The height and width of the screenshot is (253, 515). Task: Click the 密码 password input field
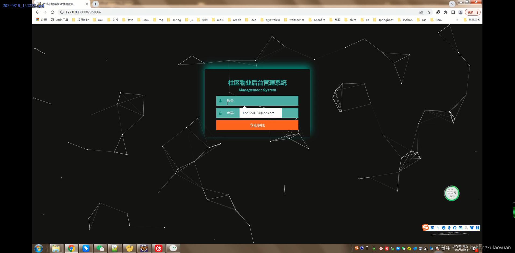point(257,113)
